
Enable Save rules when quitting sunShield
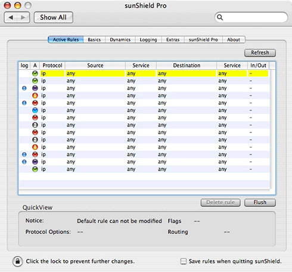pos(184,261)
